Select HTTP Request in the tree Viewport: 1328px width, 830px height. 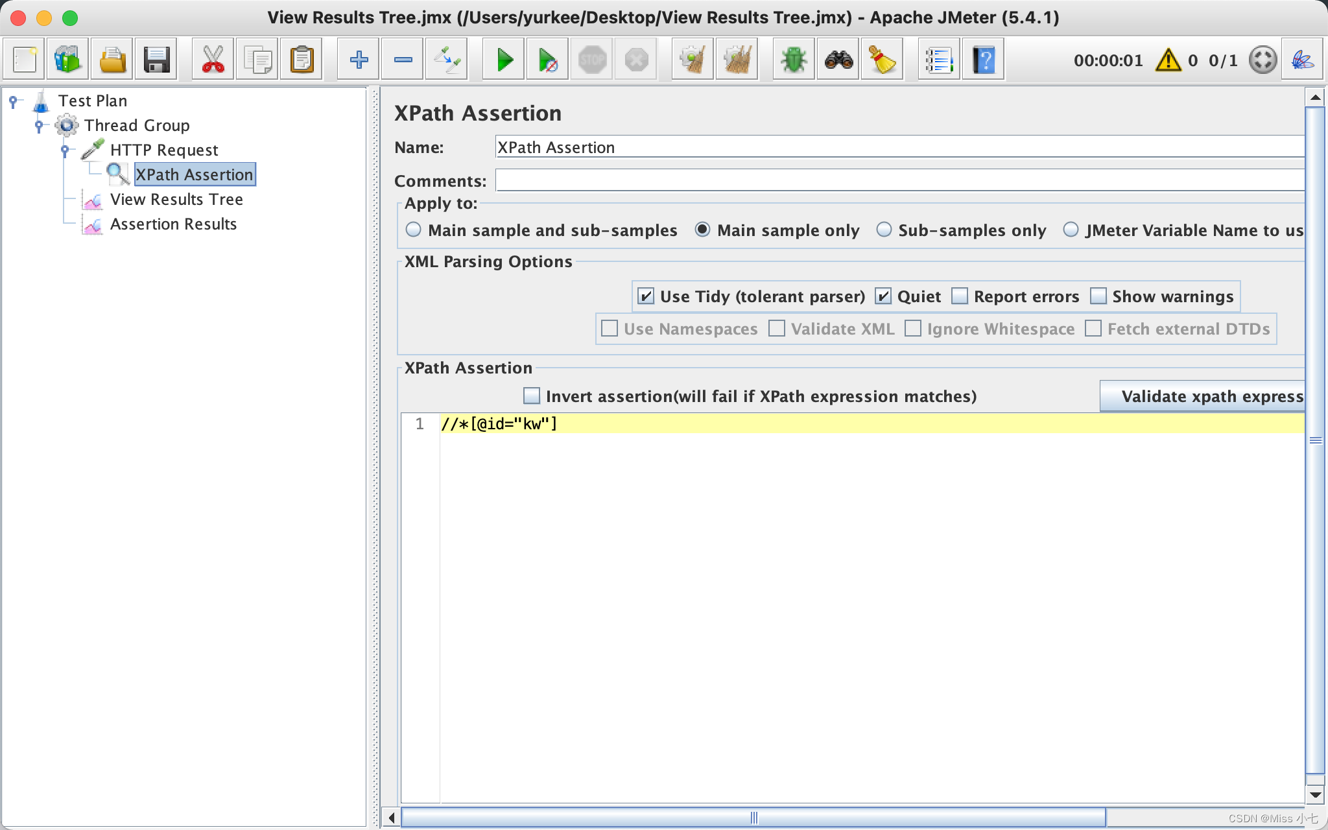click(x=164, y=150)
